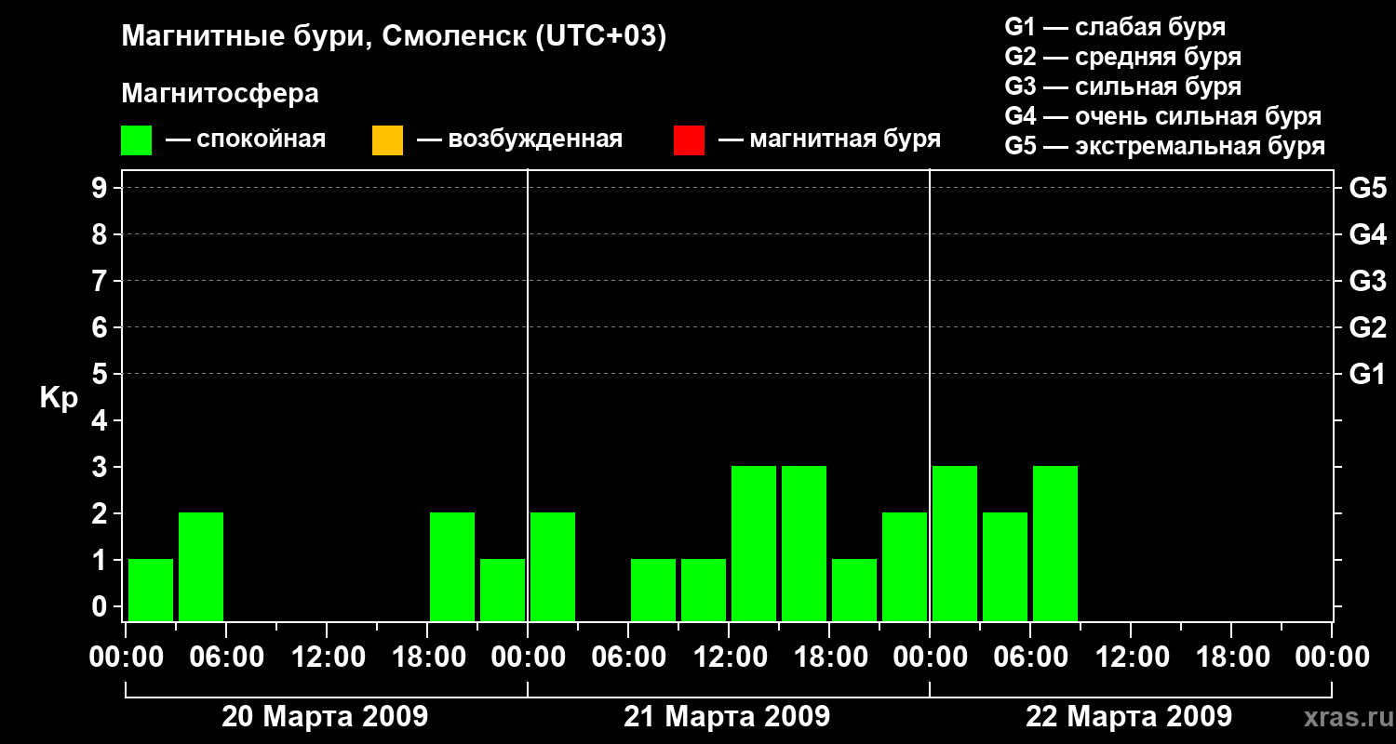Click the yellow excited magnetosphere swatch
Screen dimensions: 1396x744
pyautogui.click(x=387, y=140)
